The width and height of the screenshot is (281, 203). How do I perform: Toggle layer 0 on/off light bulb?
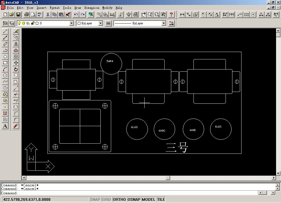(19, 23)
